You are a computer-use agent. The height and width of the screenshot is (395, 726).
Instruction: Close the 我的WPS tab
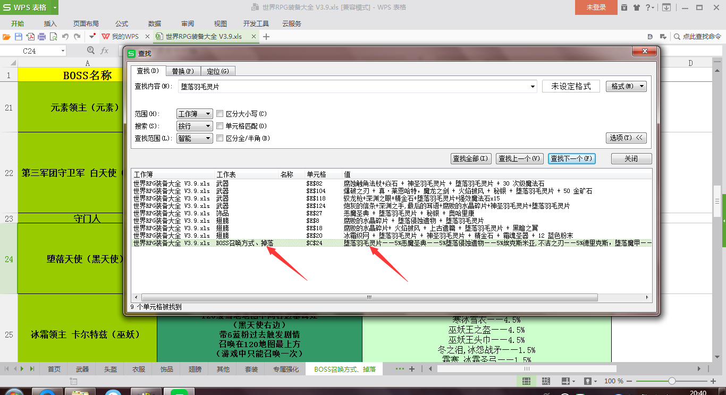click(147, 37)
